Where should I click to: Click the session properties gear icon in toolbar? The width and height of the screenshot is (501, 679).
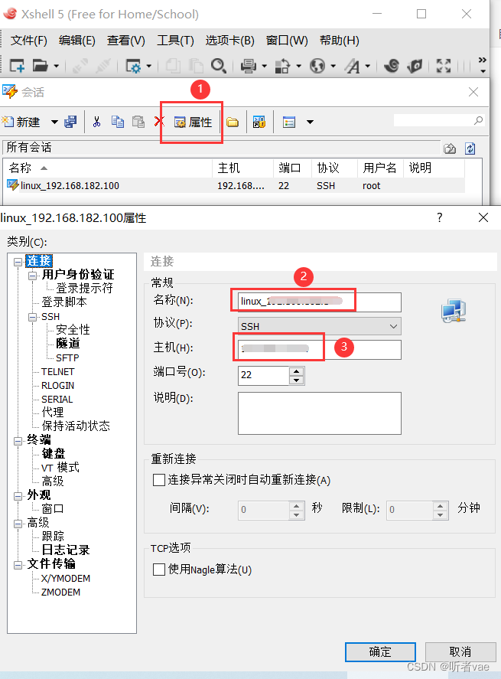click(x=133, y=66)
